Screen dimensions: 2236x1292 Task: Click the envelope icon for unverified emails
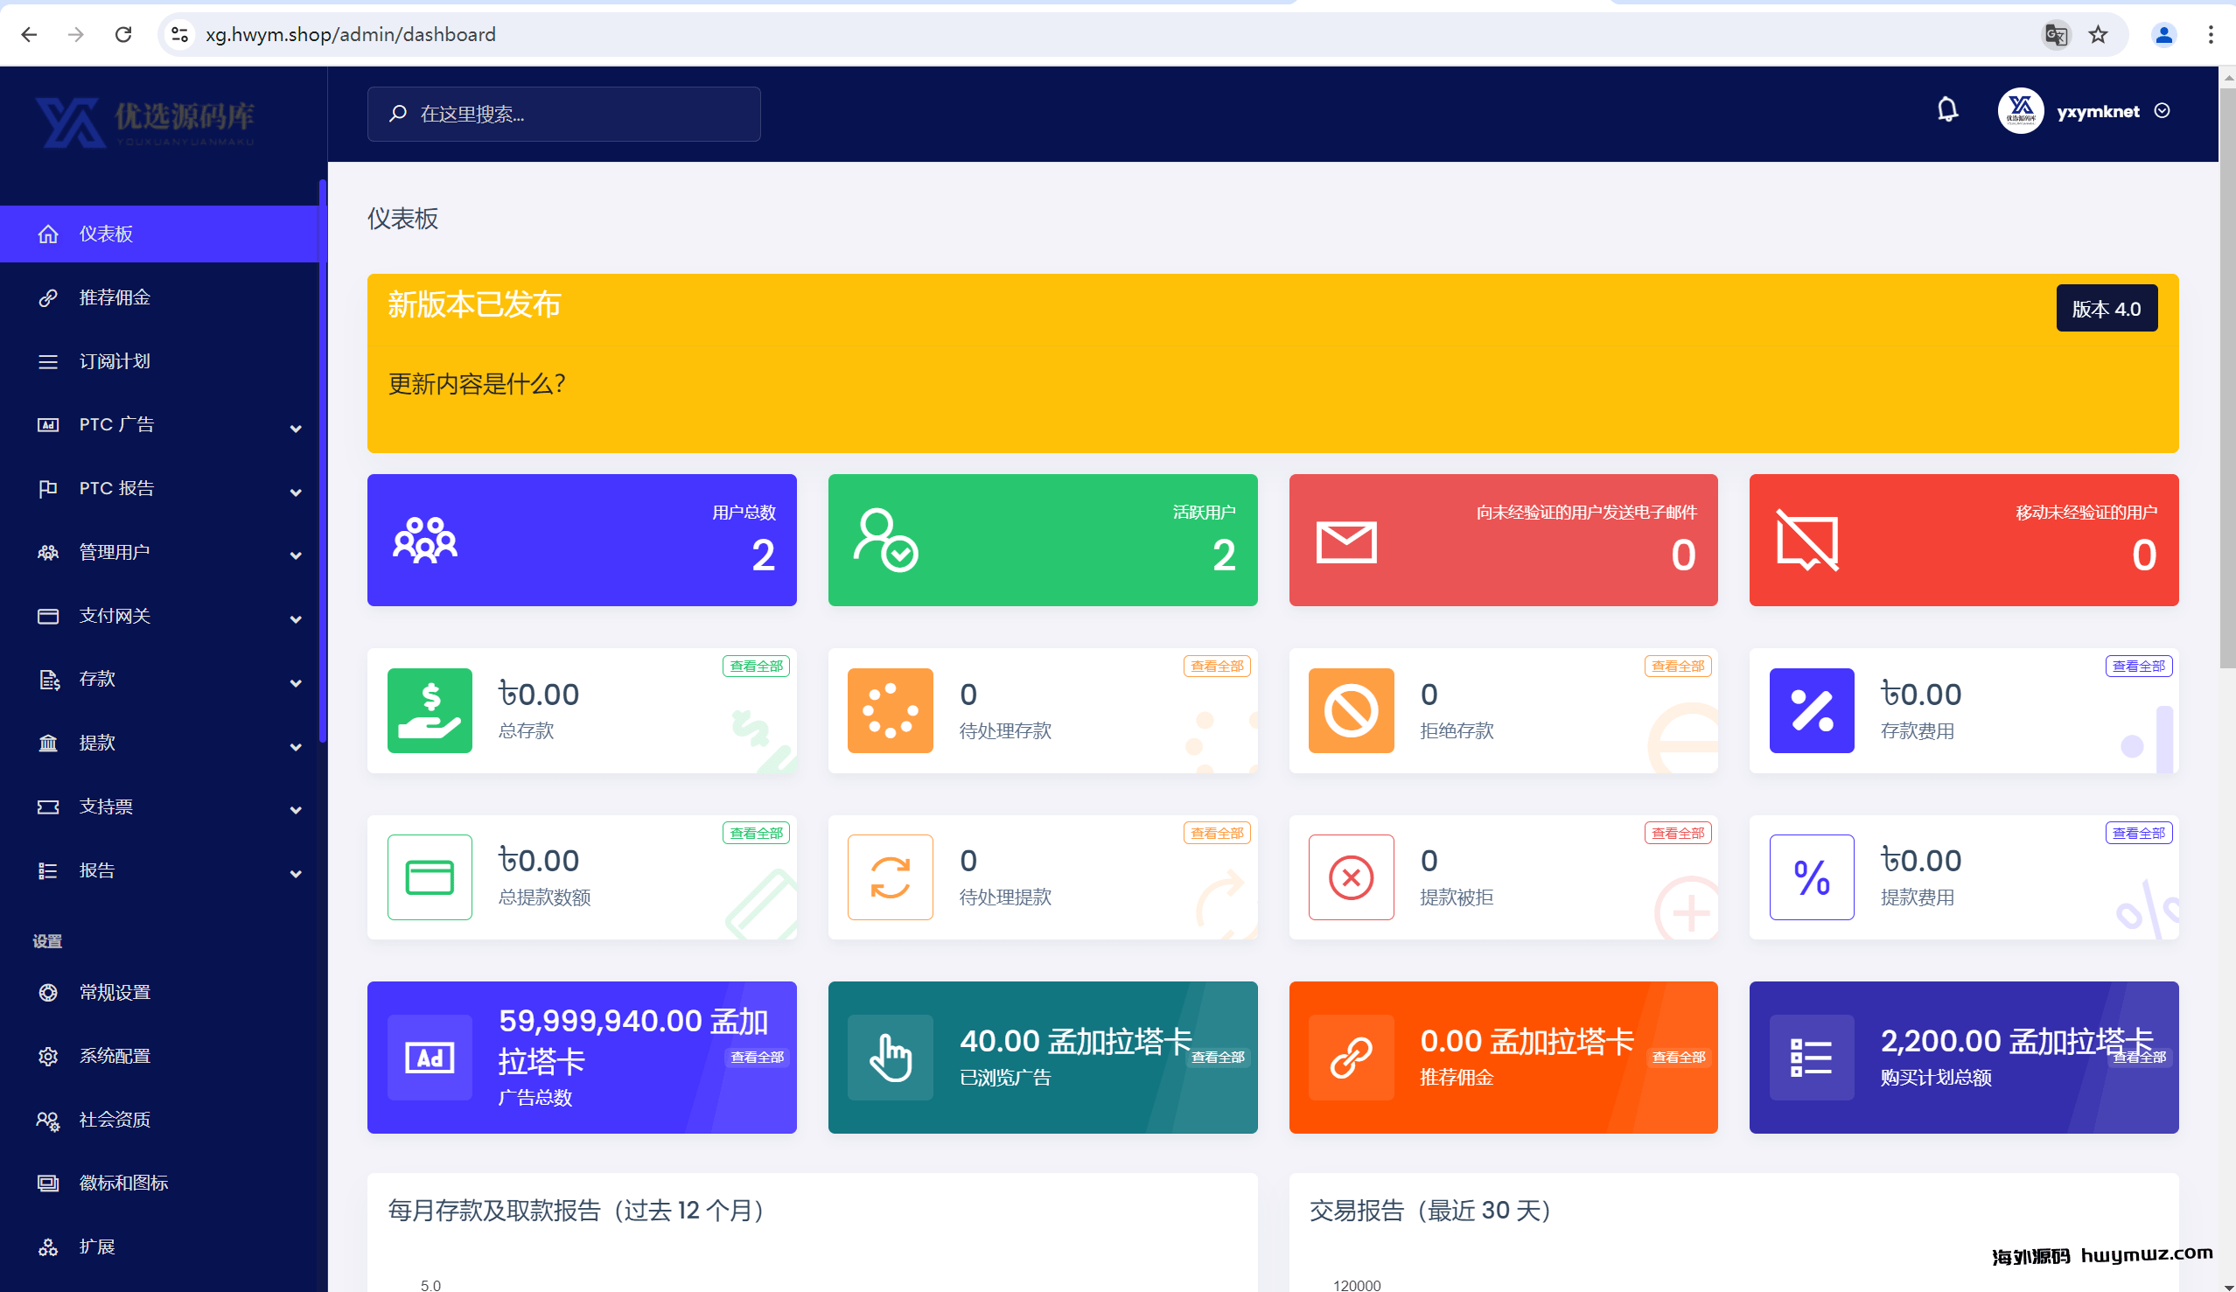click(x=1346, y=541)
